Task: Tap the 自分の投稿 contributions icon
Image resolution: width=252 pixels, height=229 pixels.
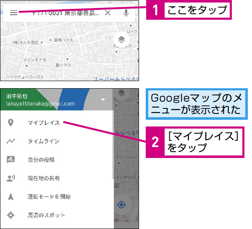Action: [x=11, y=160]
